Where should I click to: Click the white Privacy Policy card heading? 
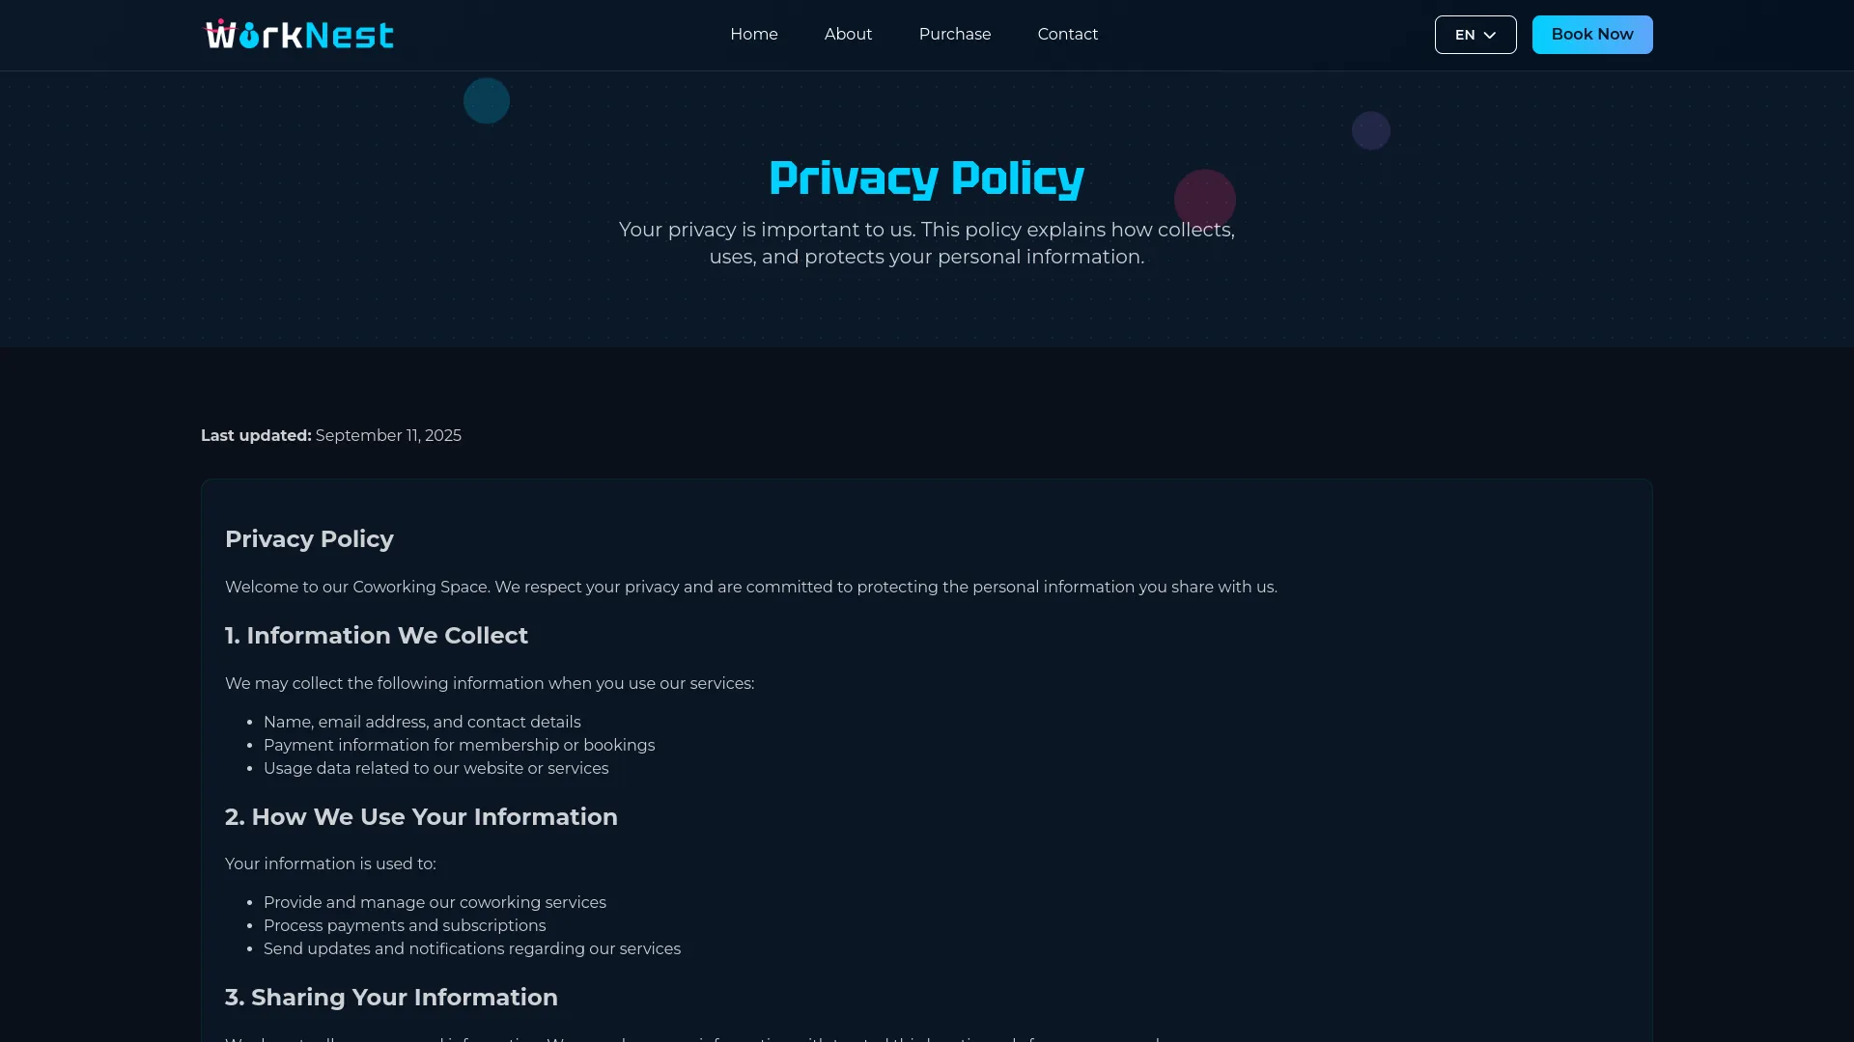pos(309,539)
